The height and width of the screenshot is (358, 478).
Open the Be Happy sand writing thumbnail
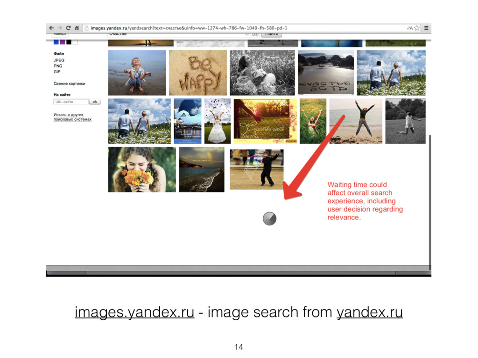coord(198,73)
